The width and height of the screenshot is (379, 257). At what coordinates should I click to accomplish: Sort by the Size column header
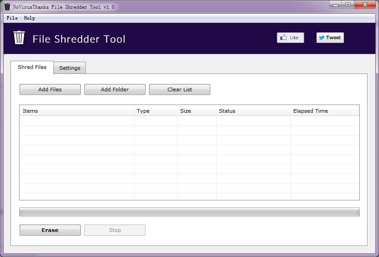(197, 111)
